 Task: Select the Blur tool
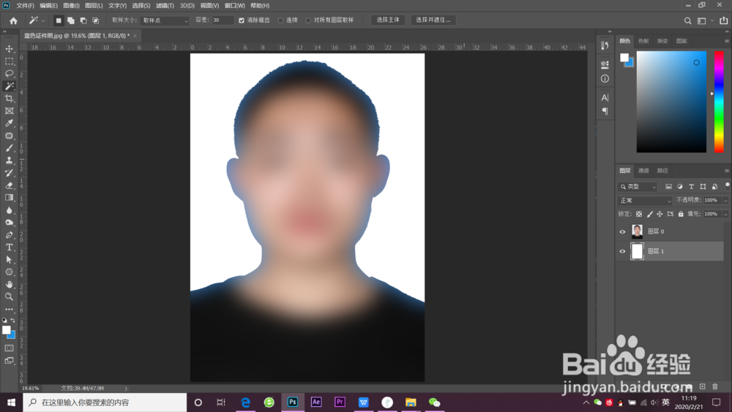[x=9, y=210]
